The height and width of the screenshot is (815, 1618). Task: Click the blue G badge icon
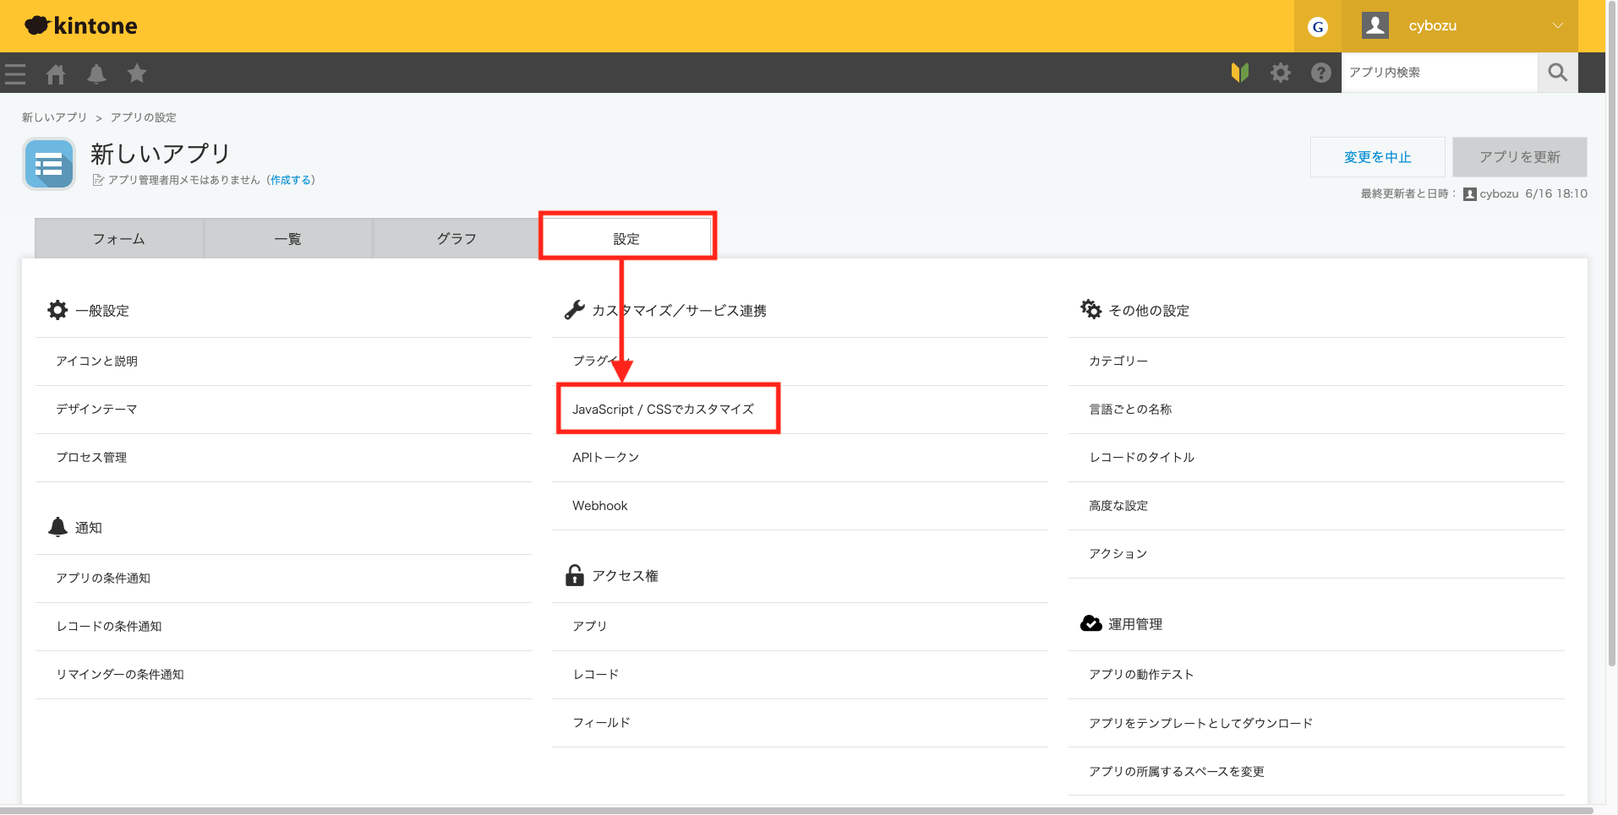pos(1317,27)
